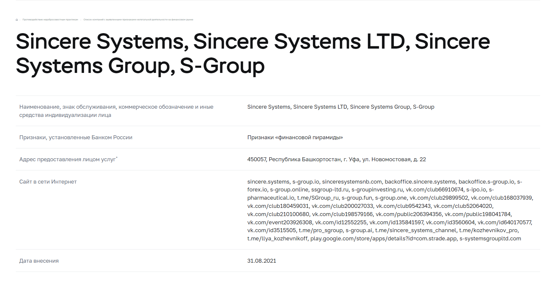This screenshot has height=287, width=551.
Task: Click the name value 'Sincere Systems, Sincere Systems LTD, Sincere Systems Group, S-Group'
Action: 341,107
